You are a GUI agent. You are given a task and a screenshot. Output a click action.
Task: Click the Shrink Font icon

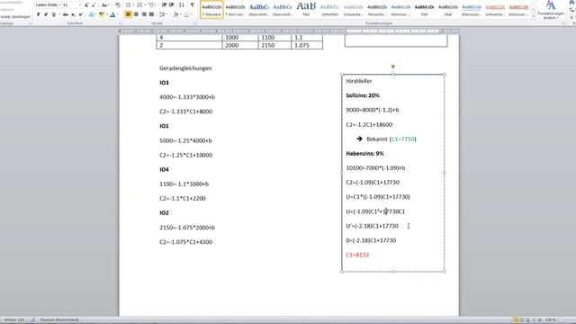pyautogui.click(x=94, y=4)
